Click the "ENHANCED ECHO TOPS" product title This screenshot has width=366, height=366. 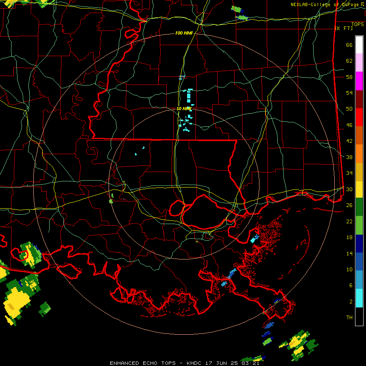143,363
